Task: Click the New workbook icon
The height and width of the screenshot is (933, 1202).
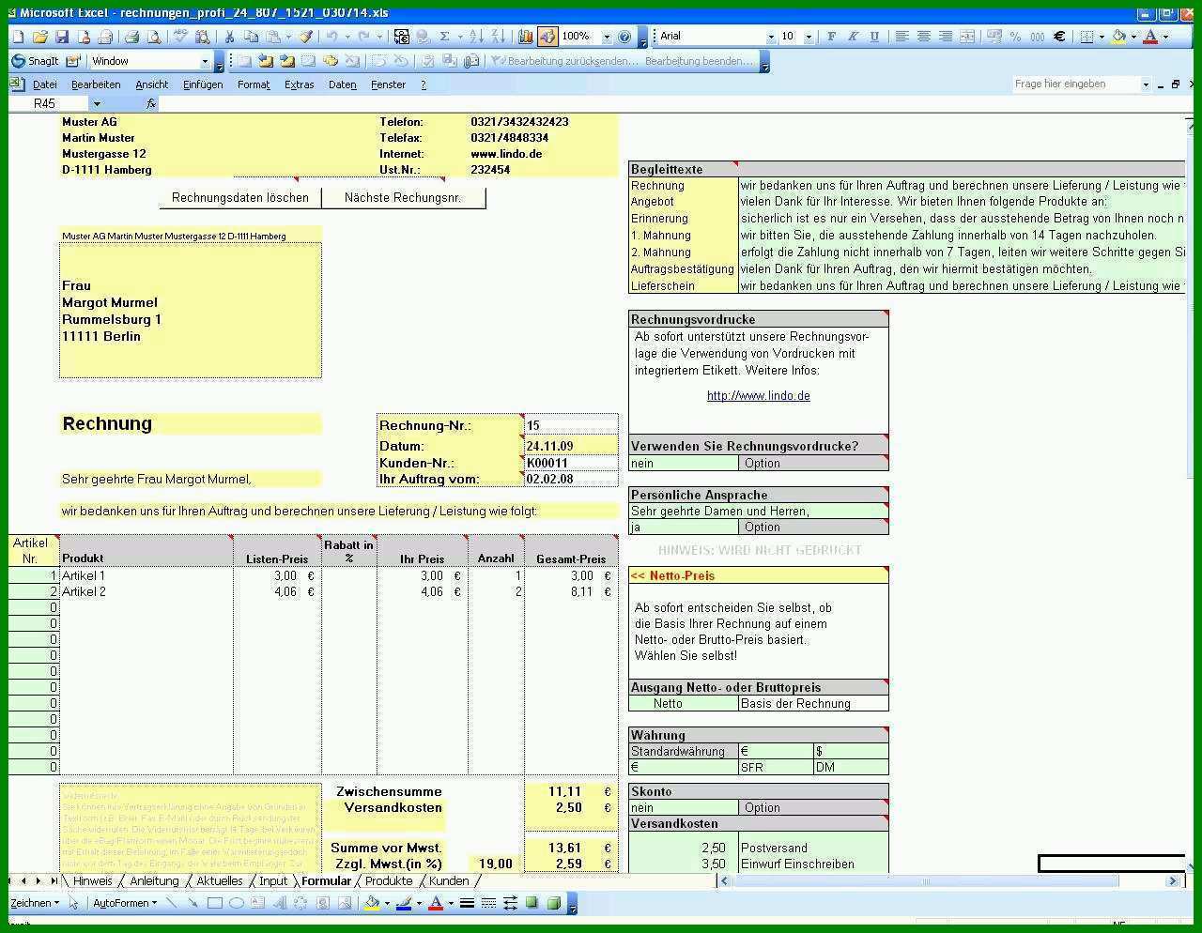Action: (19, 37)
